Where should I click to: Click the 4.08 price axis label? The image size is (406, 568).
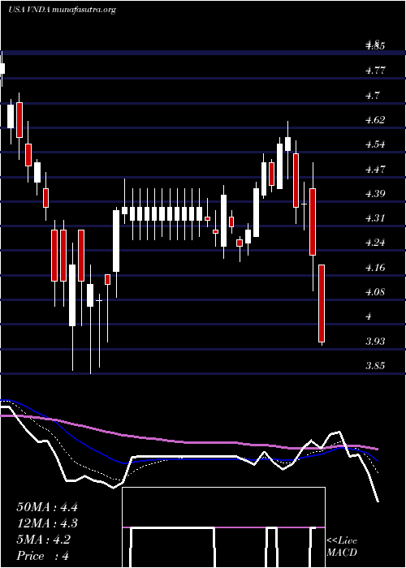point(375,291)
